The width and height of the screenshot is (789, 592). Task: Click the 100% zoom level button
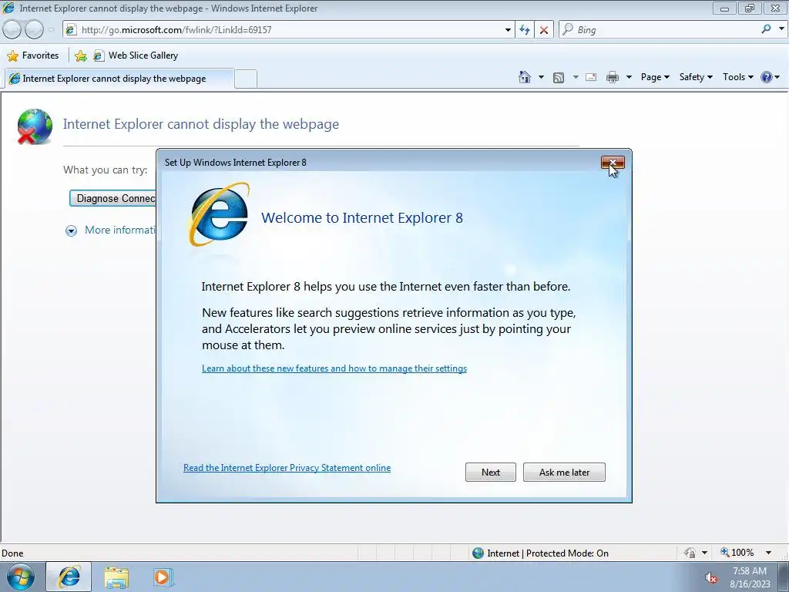pos(737,553)
